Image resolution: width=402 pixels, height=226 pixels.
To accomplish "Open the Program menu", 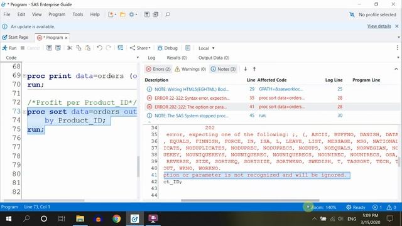I will coord(57,14).
